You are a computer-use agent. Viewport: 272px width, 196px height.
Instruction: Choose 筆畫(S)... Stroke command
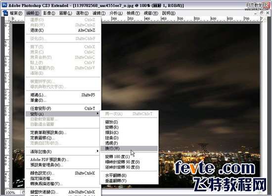63,100
